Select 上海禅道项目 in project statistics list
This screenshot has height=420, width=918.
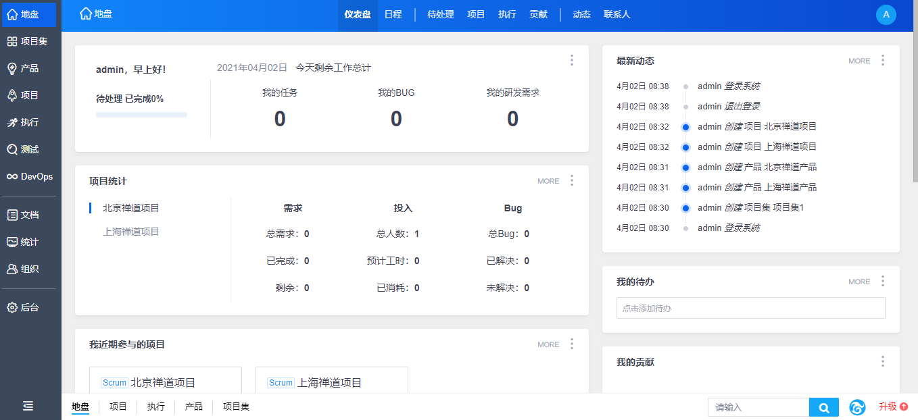[131, 232]
